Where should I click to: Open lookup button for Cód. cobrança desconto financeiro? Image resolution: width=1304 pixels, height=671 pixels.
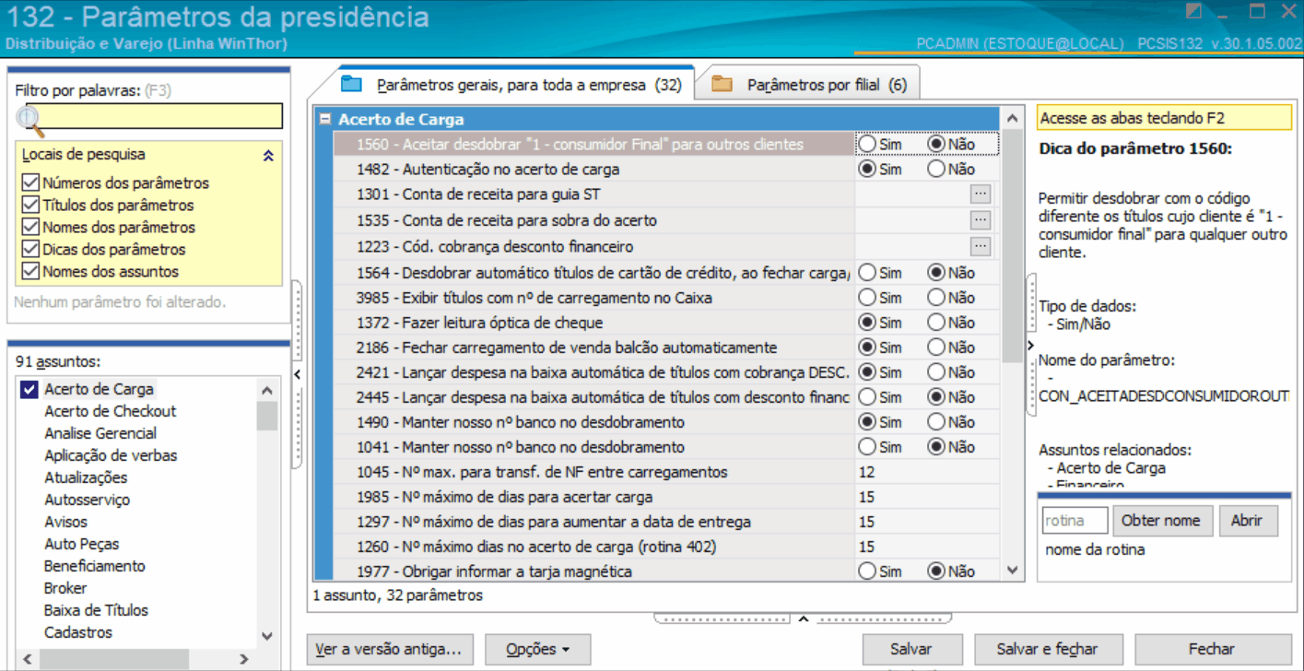pyautogui.click(x=980, y=246)
